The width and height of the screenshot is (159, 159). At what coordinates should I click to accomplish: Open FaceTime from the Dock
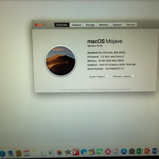pyautogui.click(x=100, y=152)
